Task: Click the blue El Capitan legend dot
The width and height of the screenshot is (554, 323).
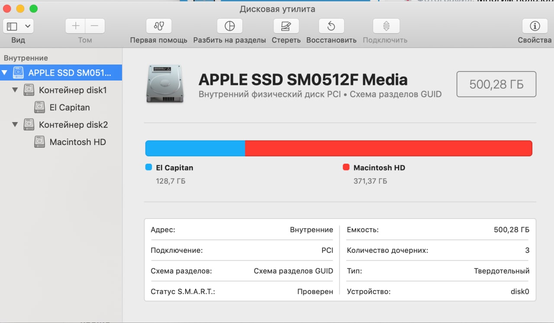Action: pyautogui.click(x=149, y=167)
